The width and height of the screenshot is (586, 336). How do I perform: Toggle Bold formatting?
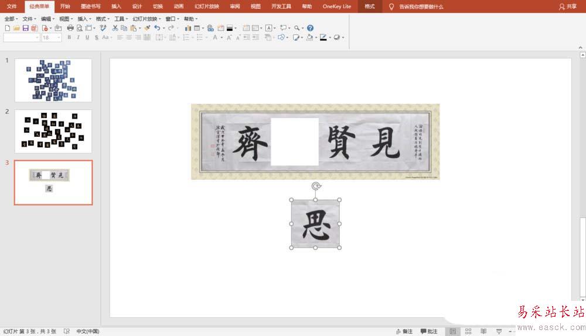(x=69, y=37)
